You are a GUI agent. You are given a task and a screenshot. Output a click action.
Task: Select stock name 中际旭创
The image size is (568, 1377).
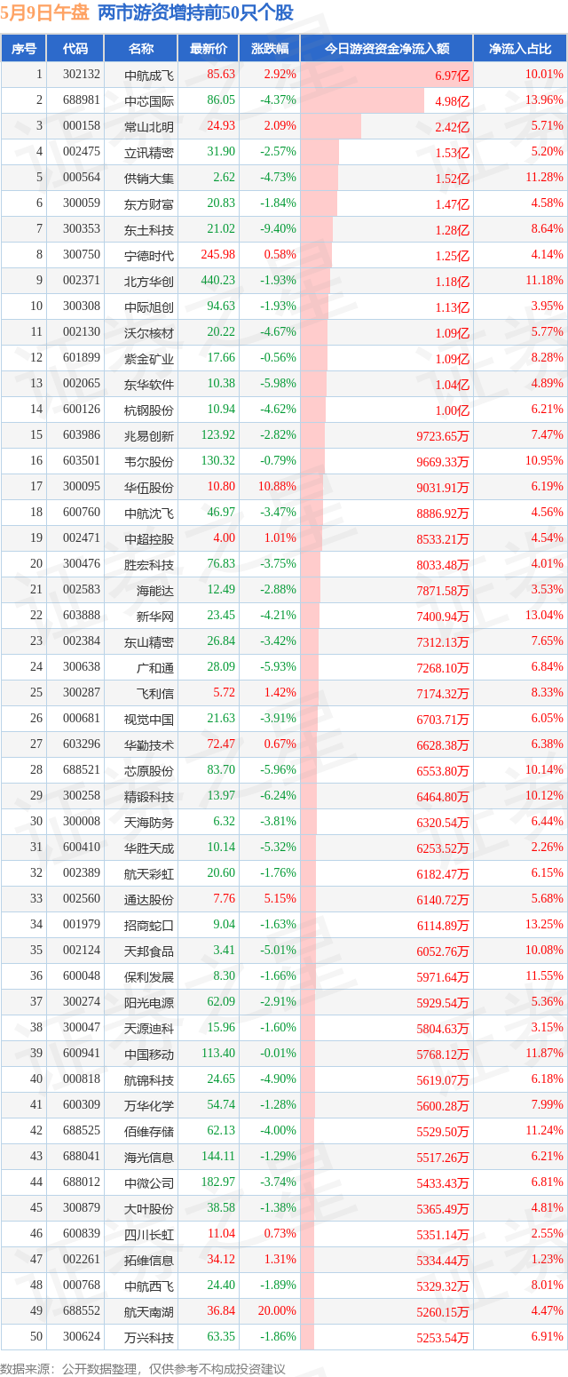(149, 306)
